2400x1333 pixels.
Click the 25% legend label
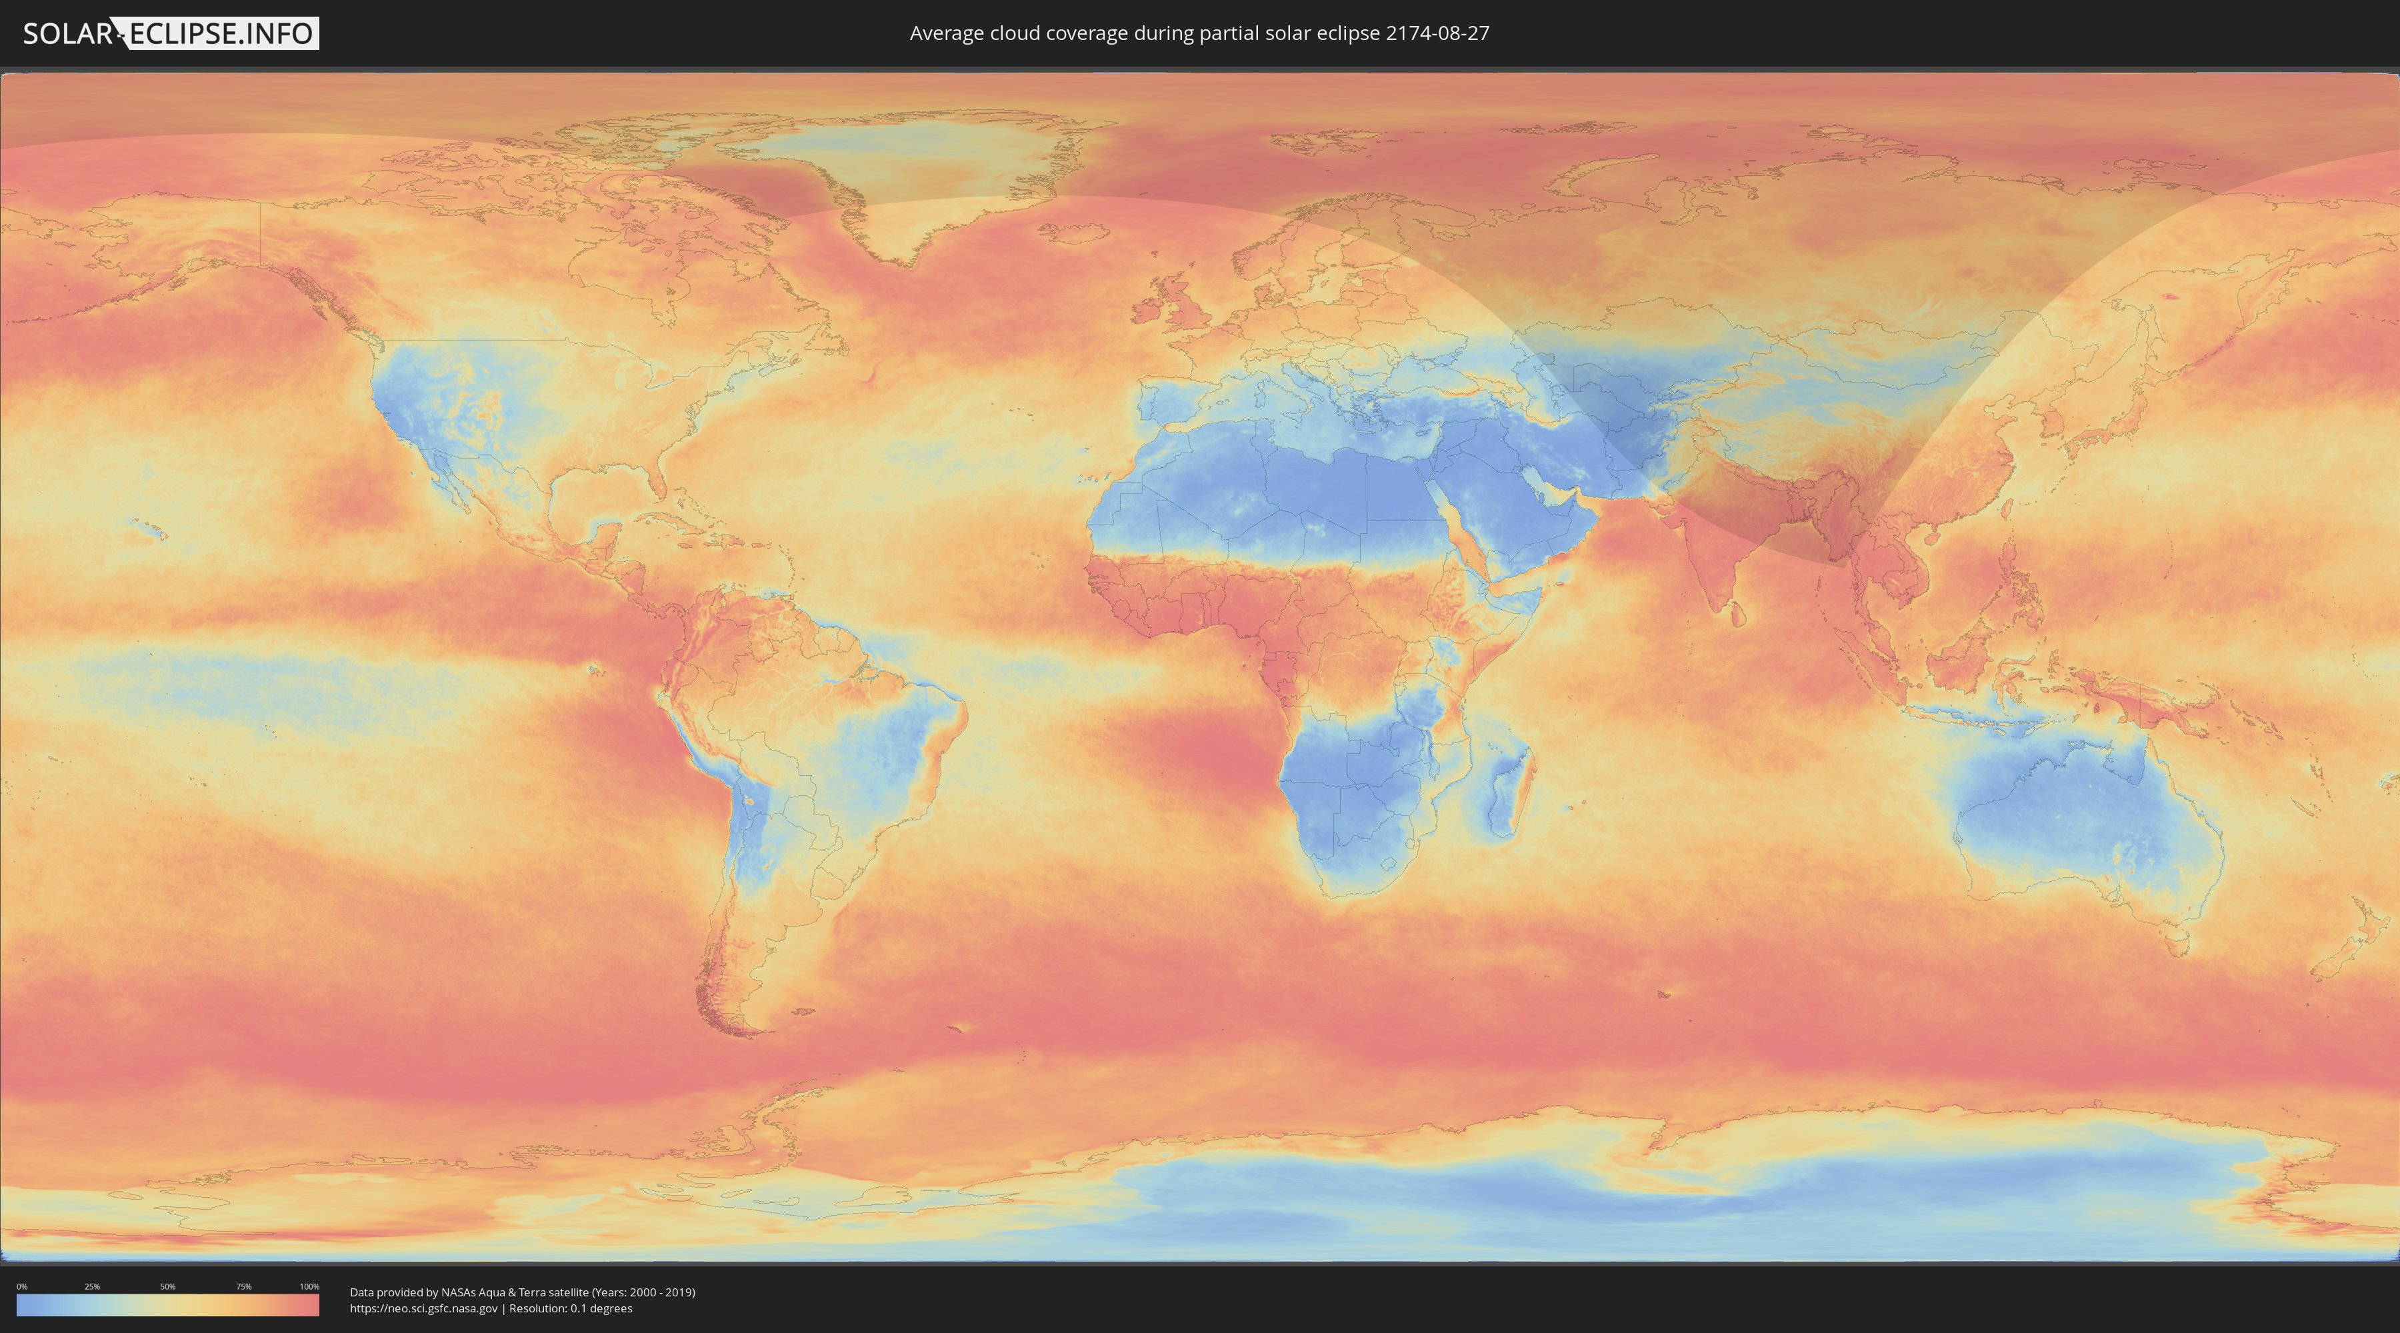coord(92,1286)
